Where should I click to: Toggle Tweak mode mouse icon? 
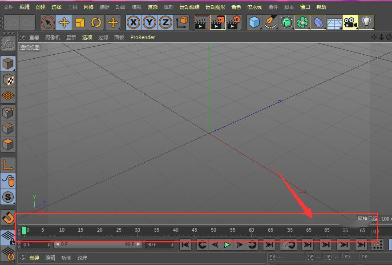(8, 181)
